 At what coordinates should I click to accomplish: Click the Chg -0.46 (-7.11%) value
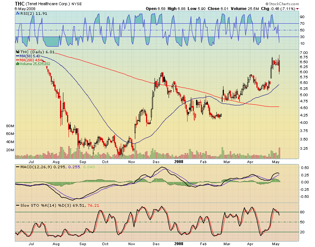pyautogui.click(x=278, y=9)
